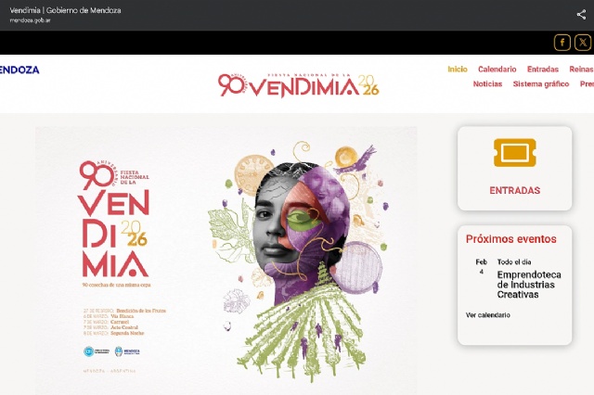Click the Próximos eventos heading
The image size is (594, 395).
click(x=511, y=239)
